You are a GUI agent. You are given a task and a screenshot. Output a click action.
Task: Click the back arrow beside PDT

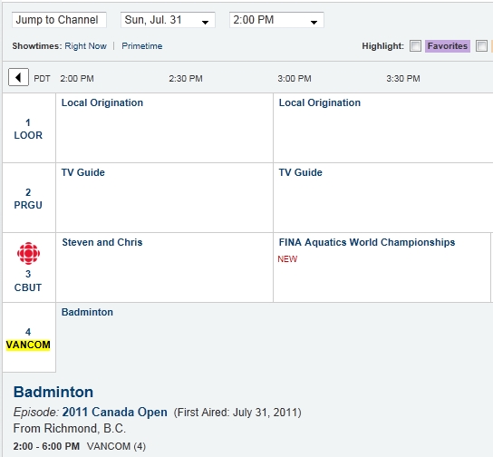(x=18, y=77)
